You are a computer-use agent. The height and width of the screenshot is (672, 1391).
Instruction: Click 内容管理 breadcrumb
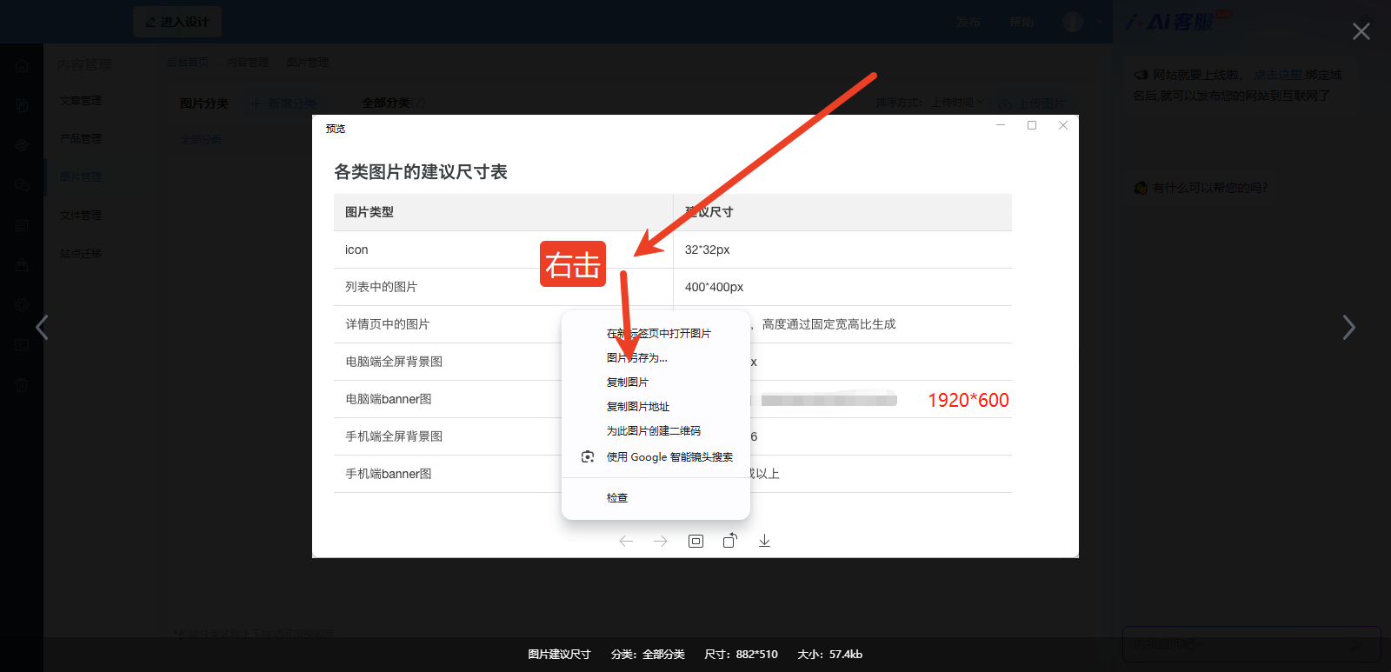coord(248,63)
